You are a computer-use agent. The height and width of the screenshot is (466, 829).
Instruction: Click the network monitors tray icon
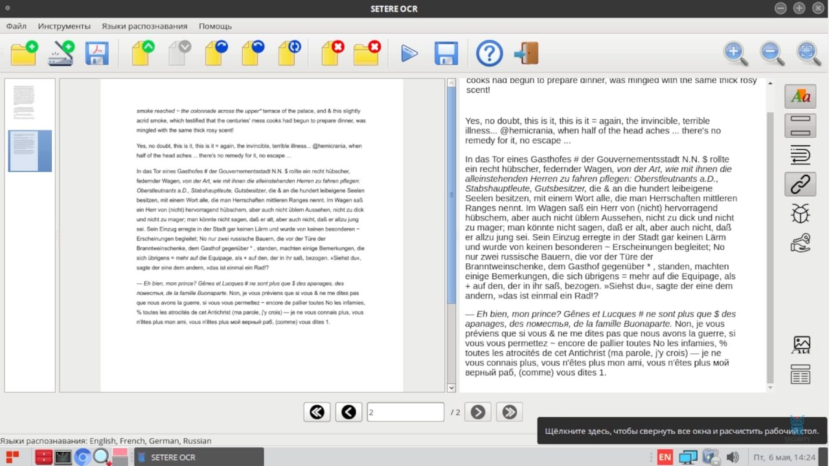pos(688,457)
